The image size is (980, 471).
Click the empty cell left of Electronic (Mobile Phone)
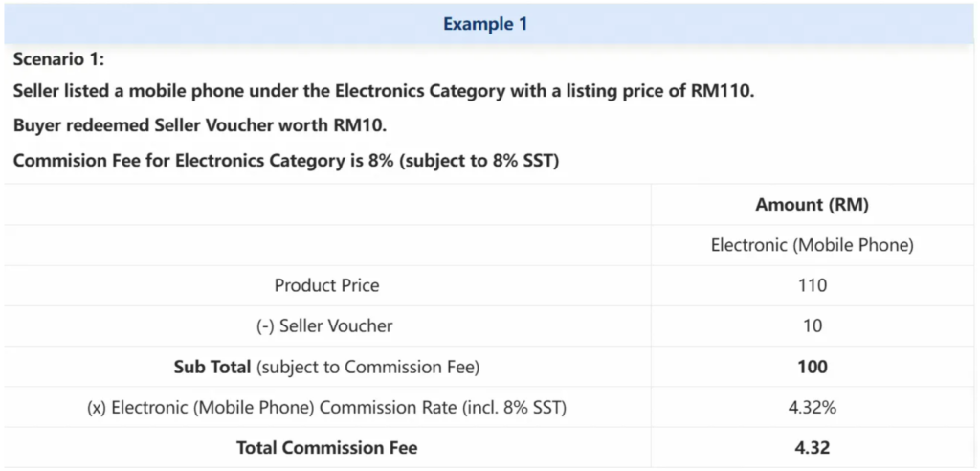click(327, 246)
